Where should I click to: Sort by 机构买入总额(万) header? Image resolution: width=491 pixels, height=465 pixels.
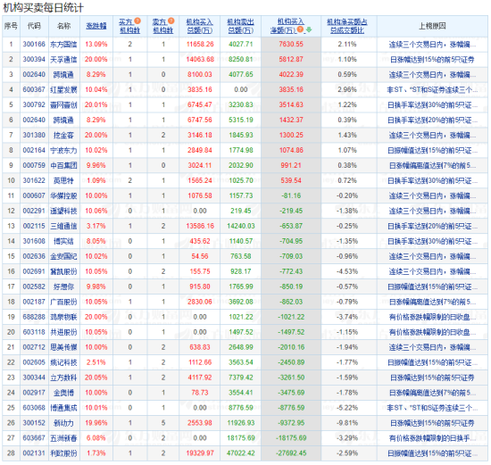click(199, 26)
